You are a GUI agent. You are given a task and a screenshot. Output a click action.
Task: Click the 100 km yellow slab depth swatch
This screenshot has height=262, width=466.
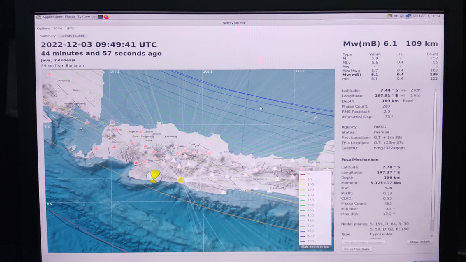coord(303,184)
